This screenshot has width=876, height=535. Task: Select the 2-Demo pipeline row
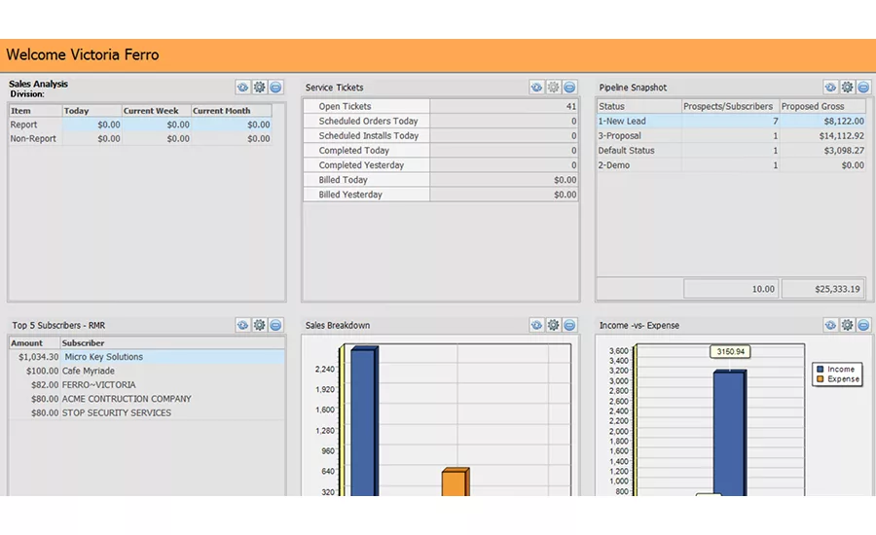[x=731, y=165]
